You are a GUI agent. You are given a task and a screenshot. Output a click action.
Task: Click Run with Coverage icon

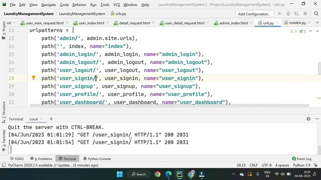pos(296,13)
